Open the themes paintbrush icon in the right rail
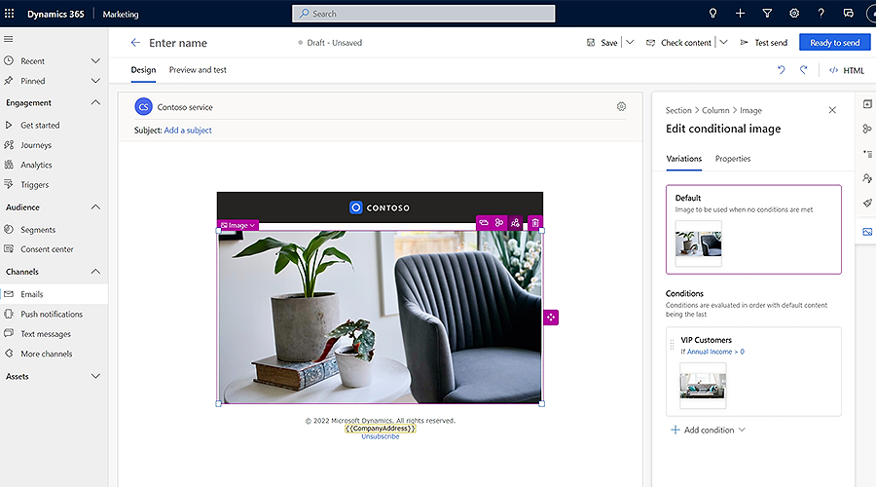 point(867,203)
